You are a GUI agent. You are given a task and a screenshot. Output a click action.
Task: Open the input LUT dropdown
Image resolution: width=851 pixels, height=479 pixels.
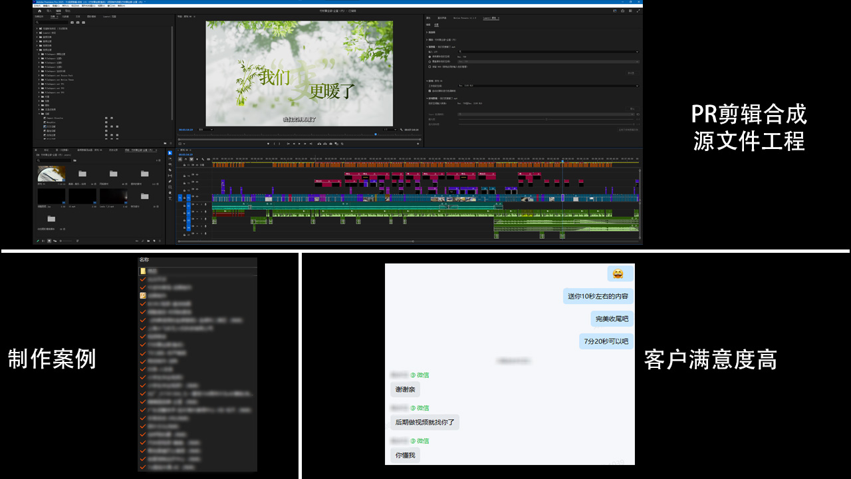point(548,51)
